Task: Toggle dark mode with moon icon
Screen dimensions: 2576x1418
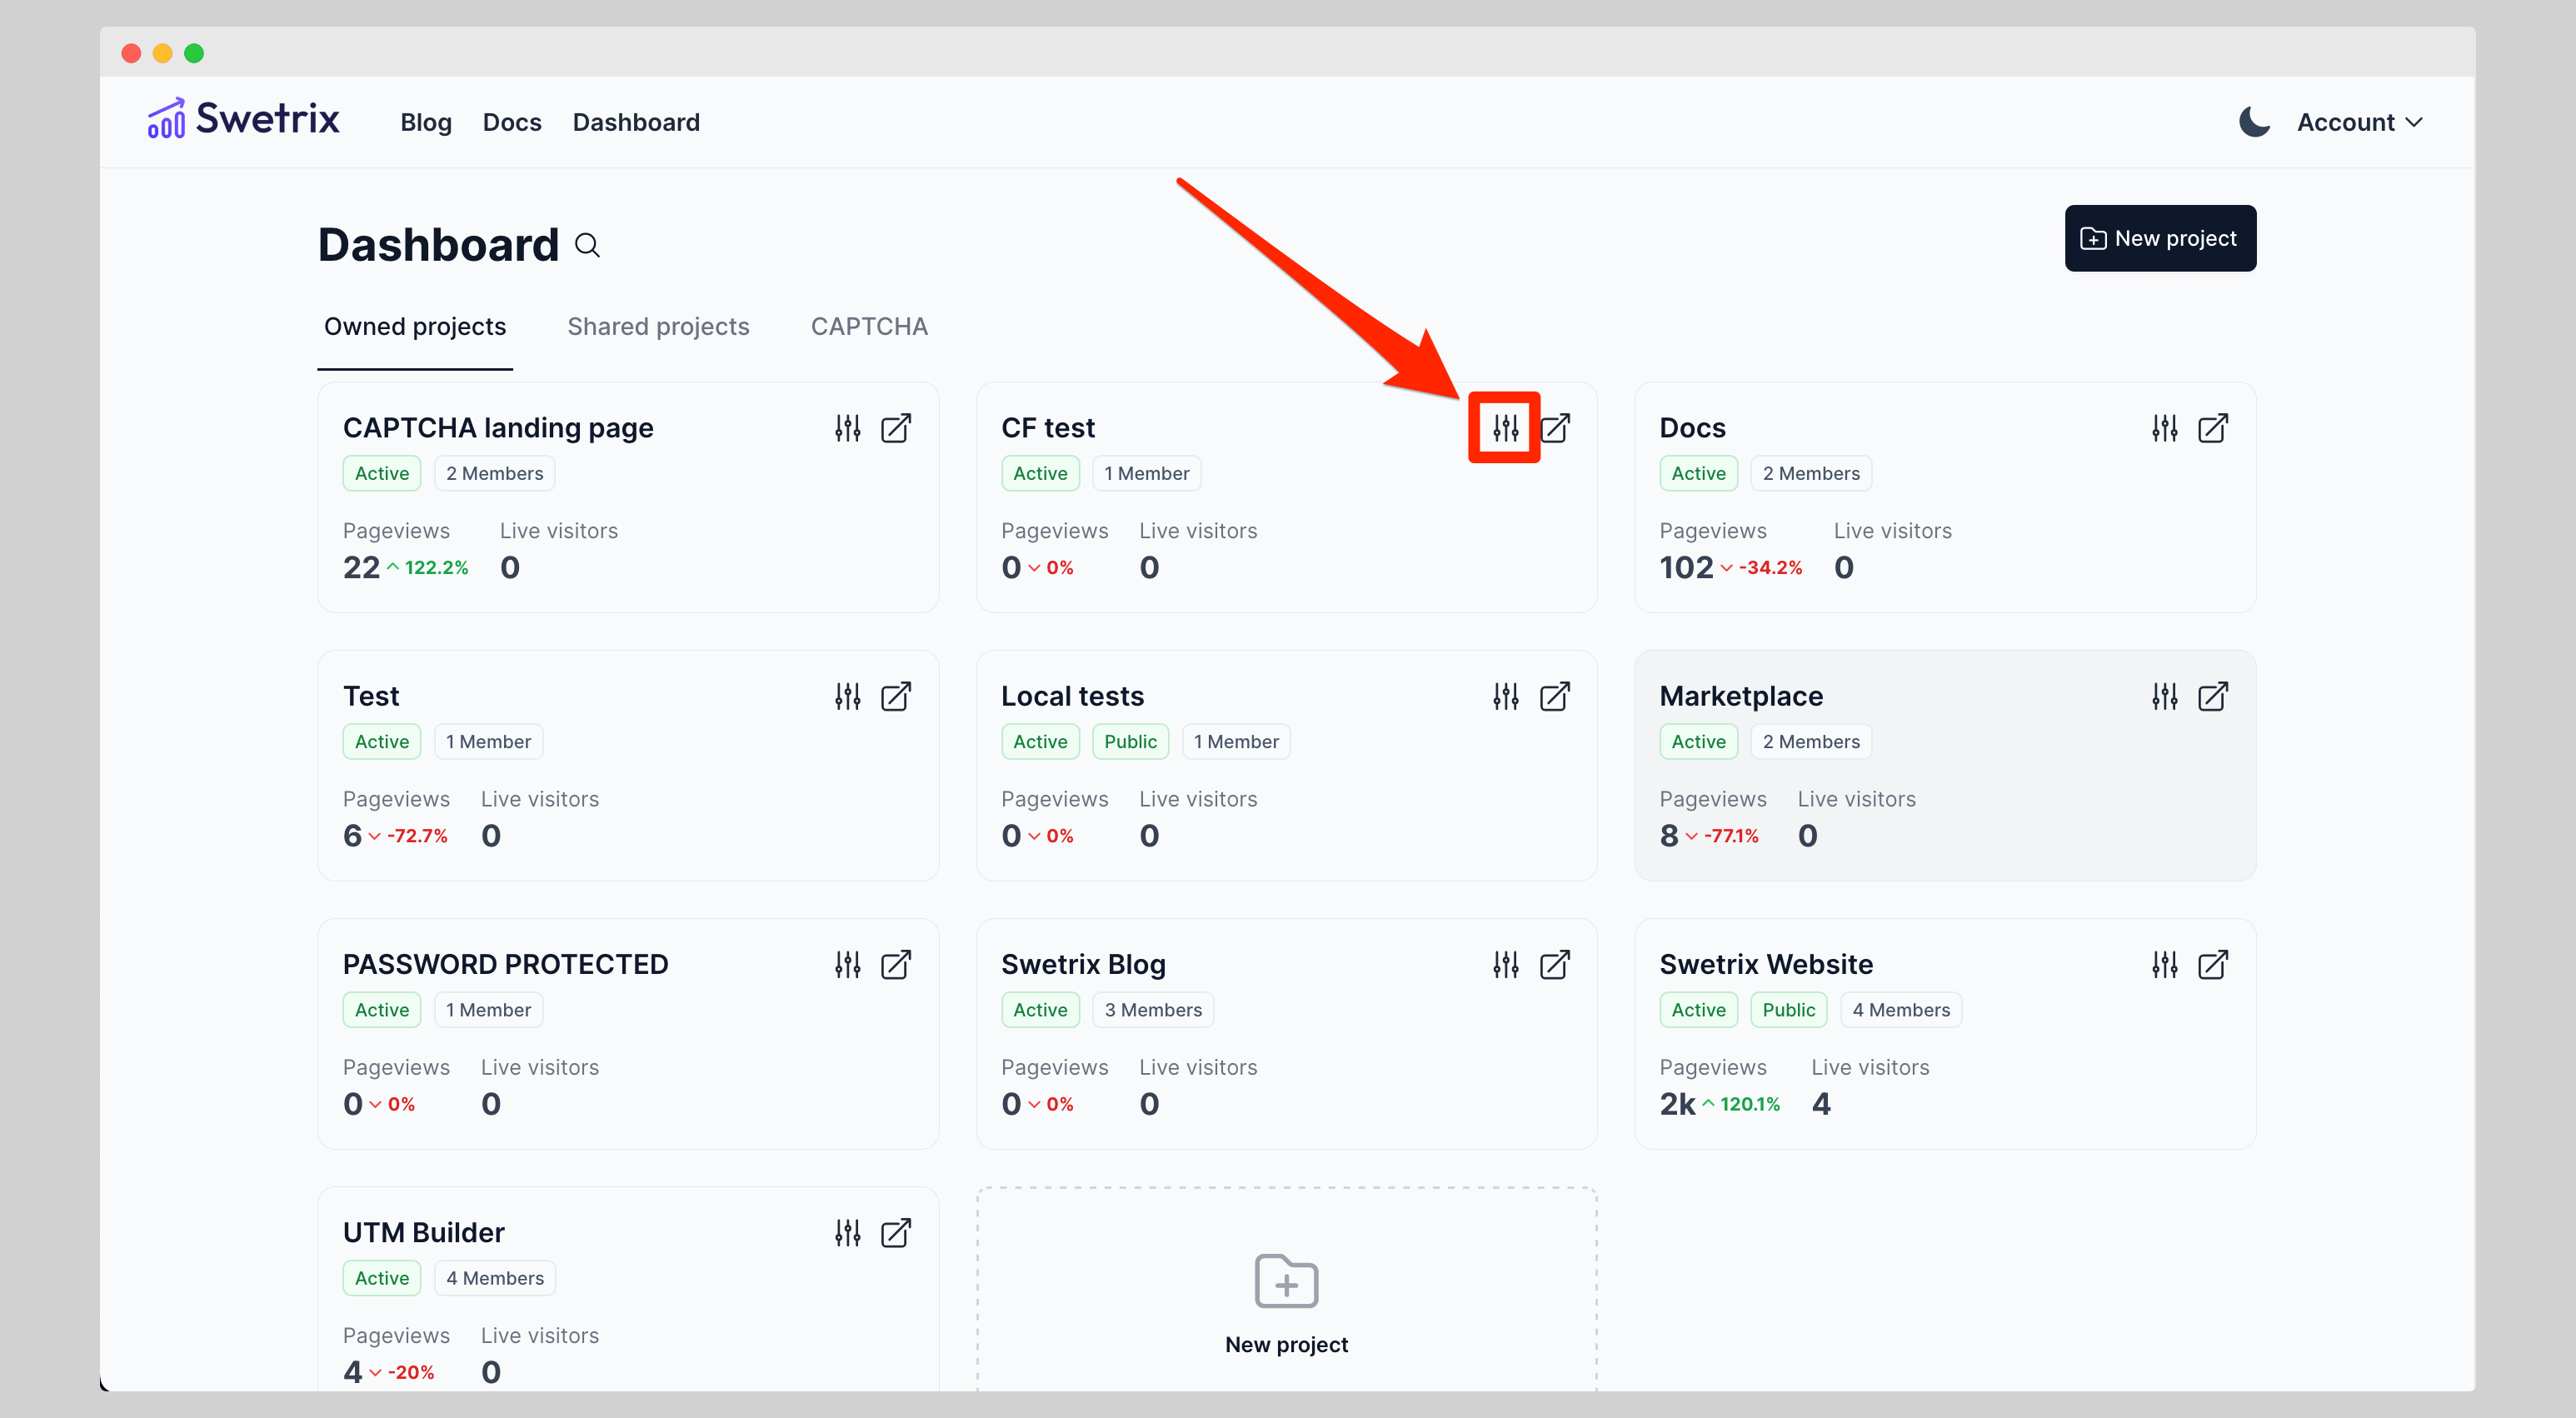Action: point(2253,122)
